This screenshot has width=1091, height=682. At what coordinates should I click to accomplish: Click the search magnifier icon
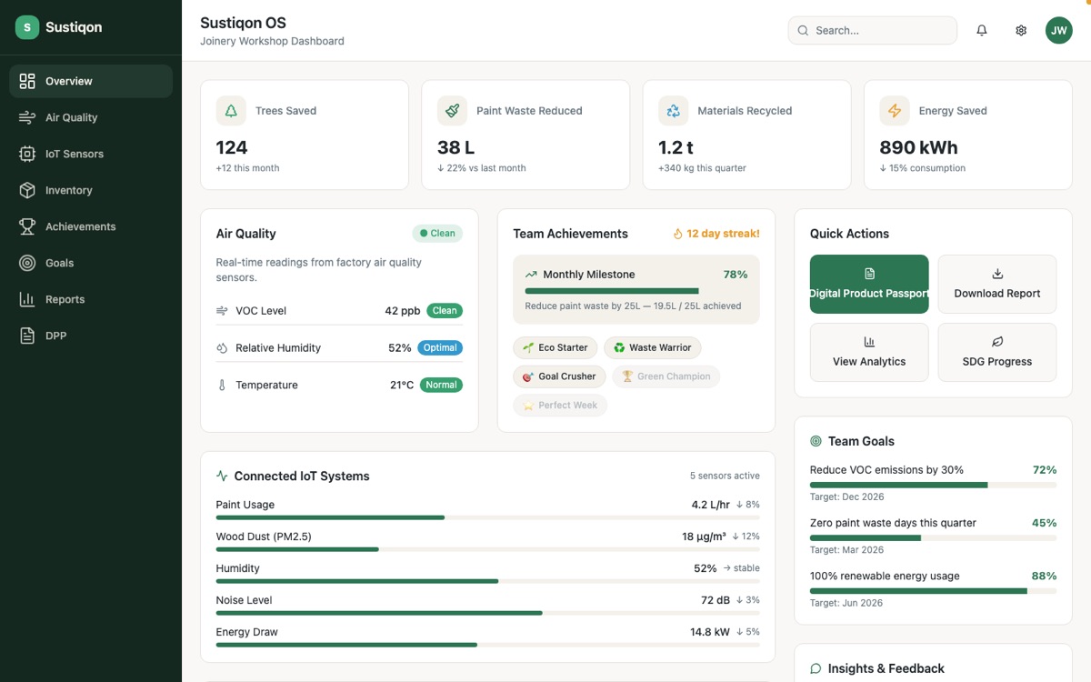(803, 30)
